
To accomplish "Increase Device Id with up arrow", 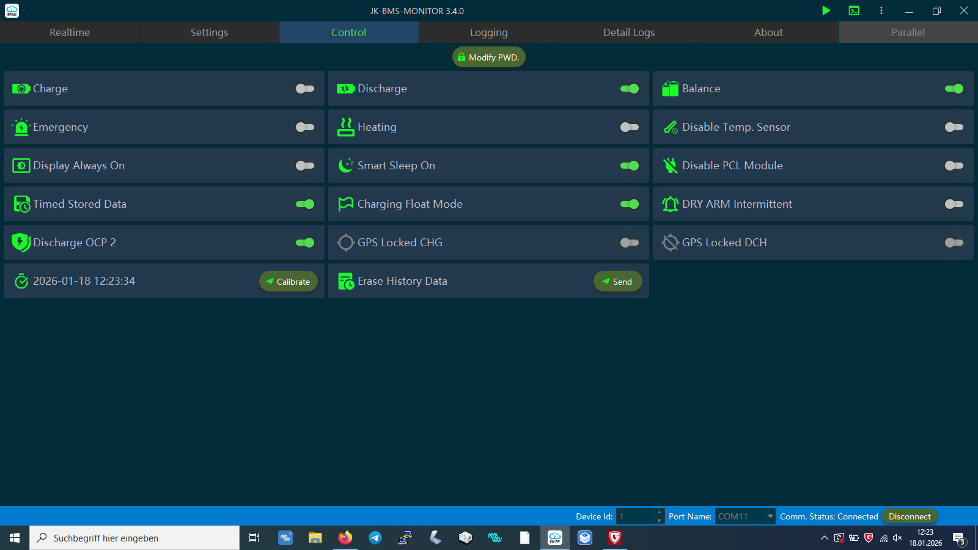I will point(659,512).
